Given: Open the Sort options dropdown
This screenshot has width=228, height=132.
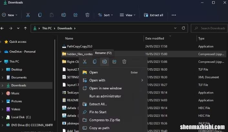Looking at the screenshot, I should [105, 15].
